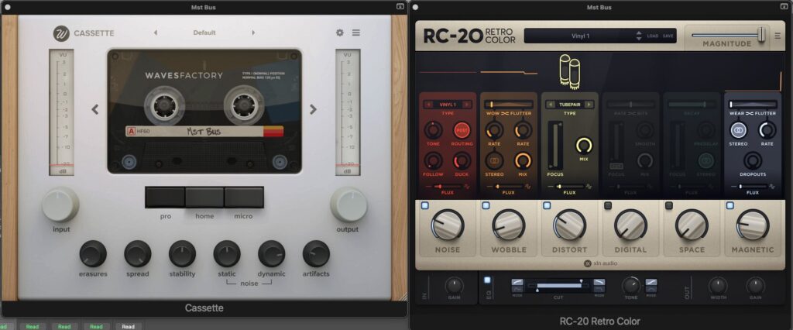
Task: Select previous distortion type left of TUBEPAIR
Action: click(551, 105)
